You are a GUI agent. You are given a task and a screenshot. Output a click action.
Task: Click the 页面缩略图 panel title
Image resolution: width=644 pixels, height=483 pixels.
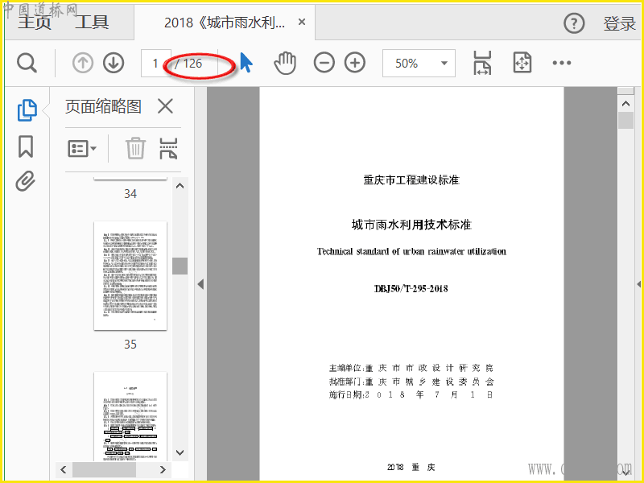click(103, 107)
